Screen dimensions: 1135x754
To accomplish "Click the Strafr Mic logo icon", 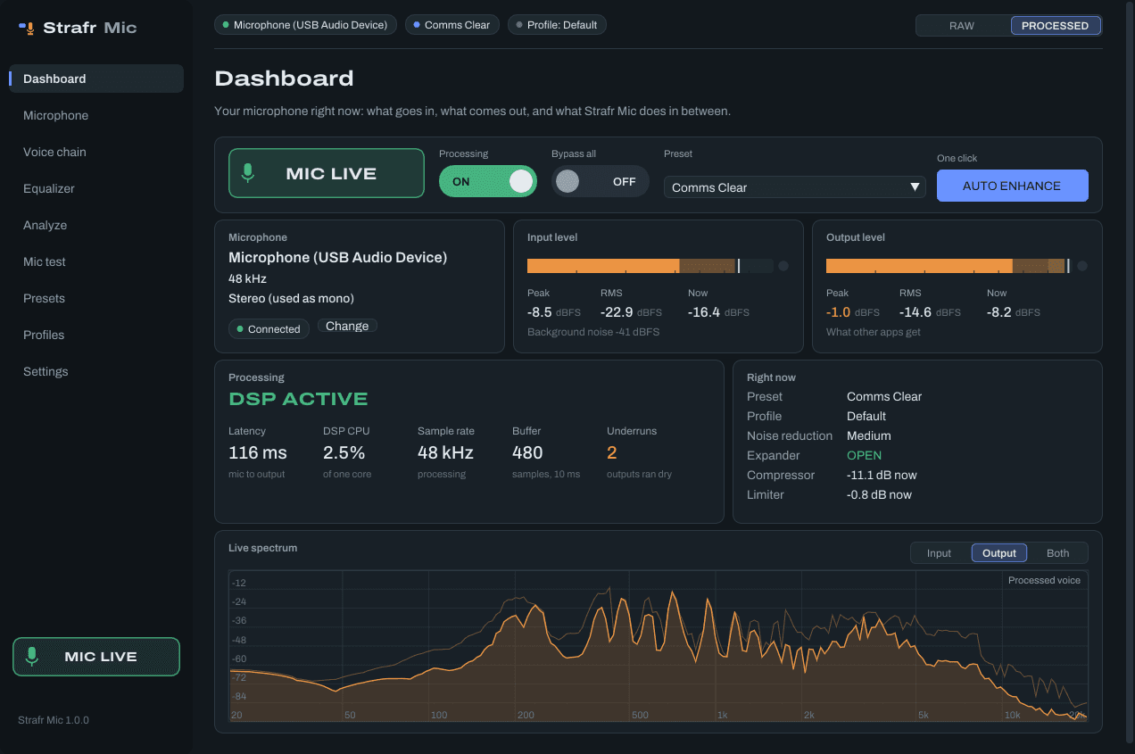I will (27, 28).
